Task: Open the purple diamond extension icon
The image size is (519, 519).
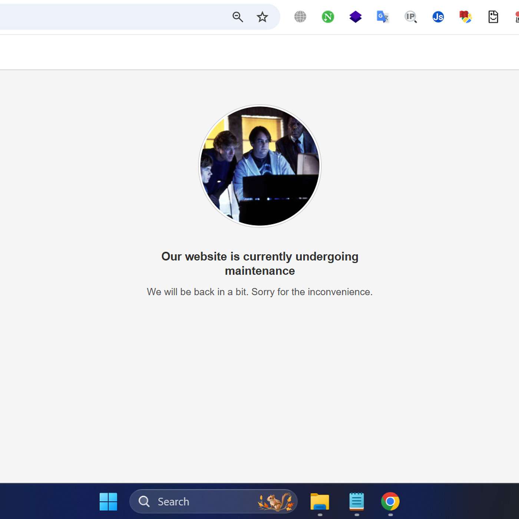Action: 356,17
